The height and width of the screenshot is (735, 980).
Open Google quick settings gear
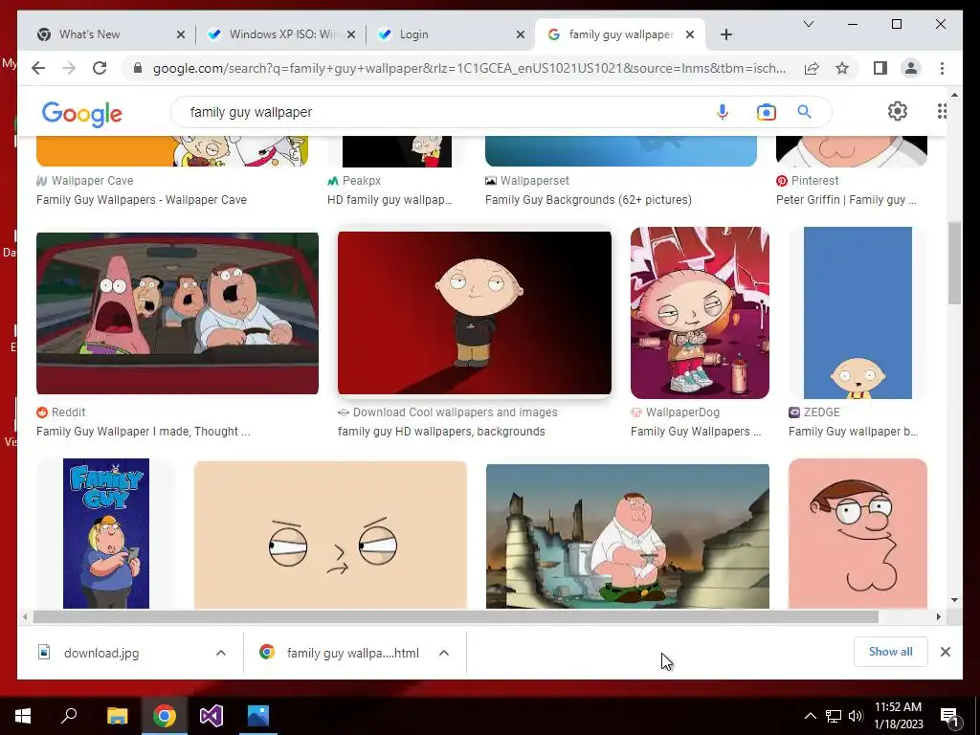coord(898,111)
